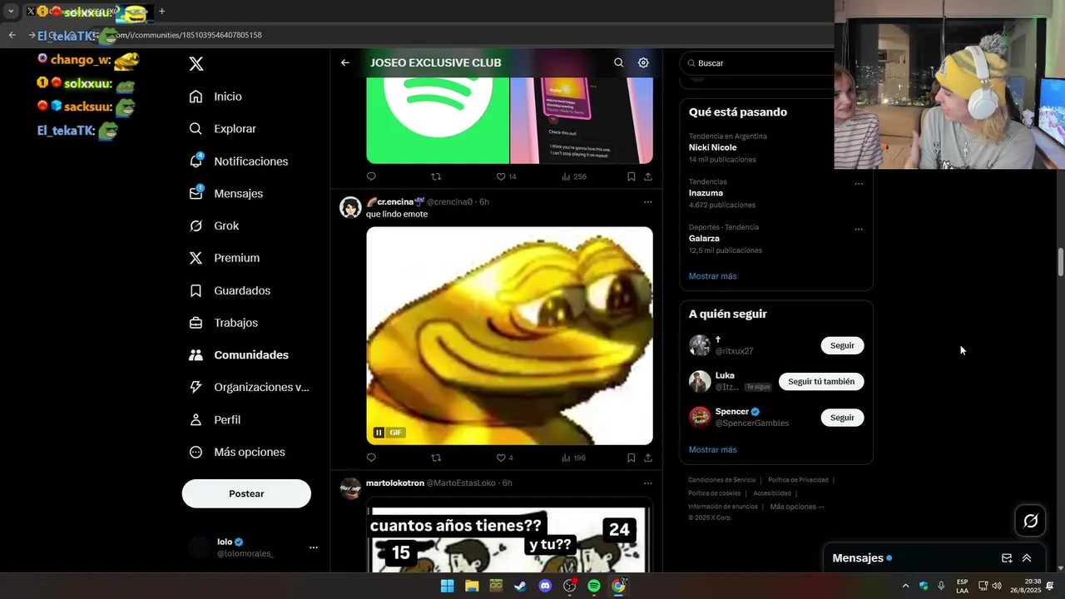Screen dimensions: 1065x599
Task: Open cr.encina's profile avatar
Action: [x=350, y=207]
